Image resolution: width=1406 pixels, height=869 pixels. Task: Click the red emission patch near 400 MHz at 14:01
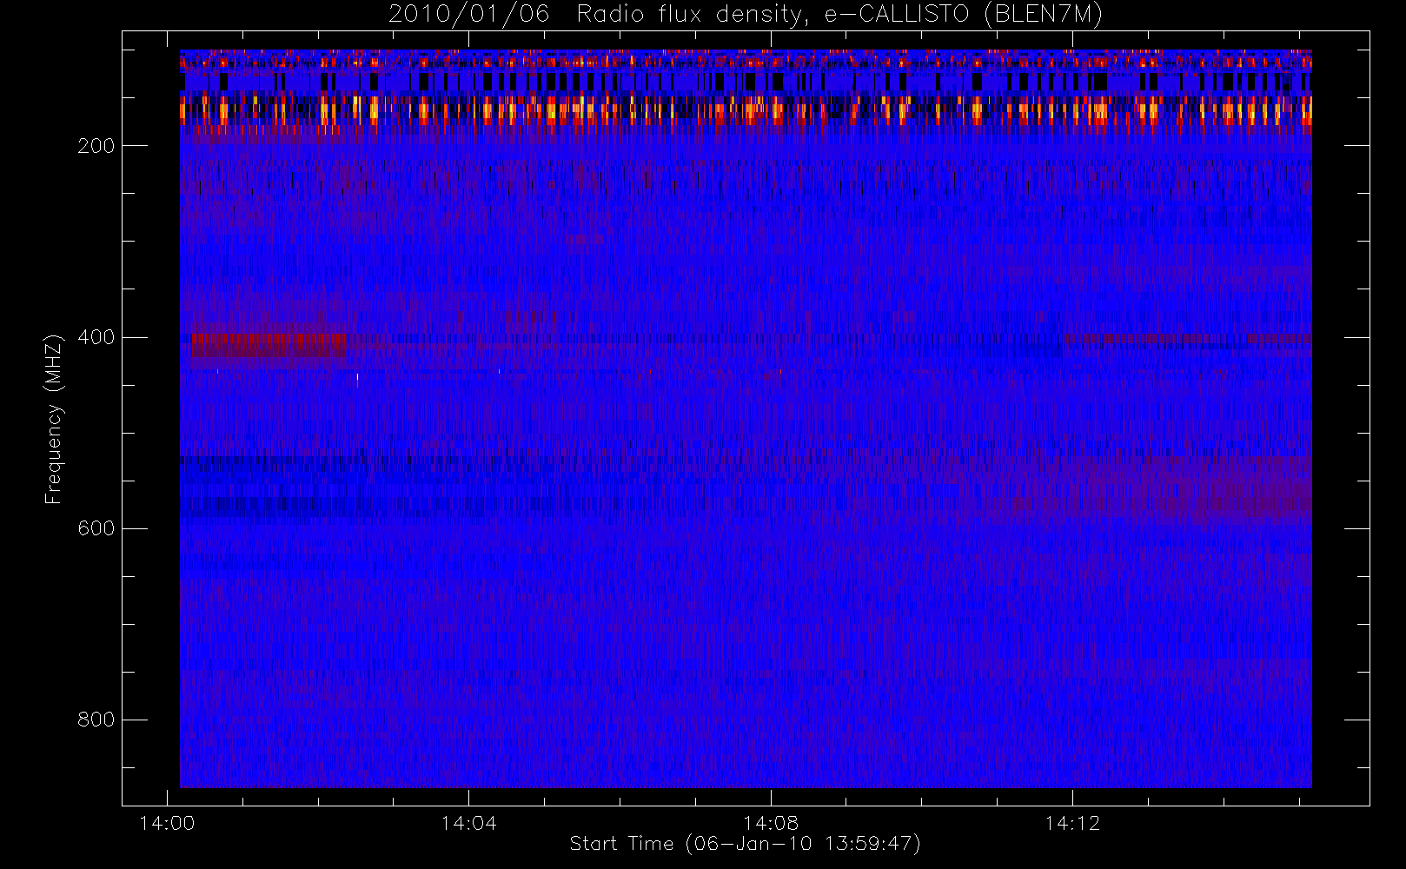coord(269,345)
